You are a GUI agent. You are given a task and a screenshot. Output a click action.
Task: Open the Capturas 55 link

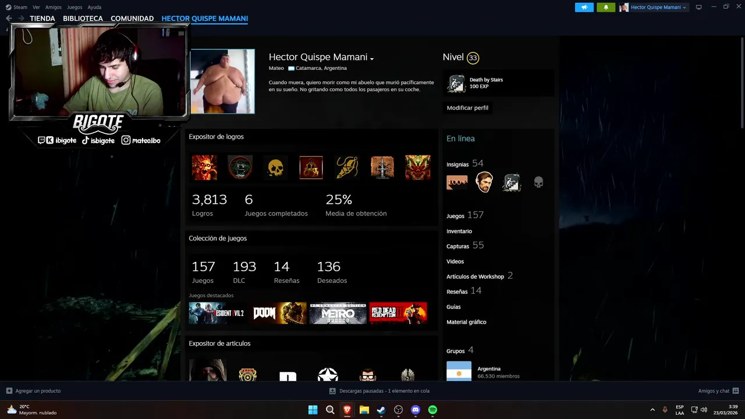click(465, 246)
